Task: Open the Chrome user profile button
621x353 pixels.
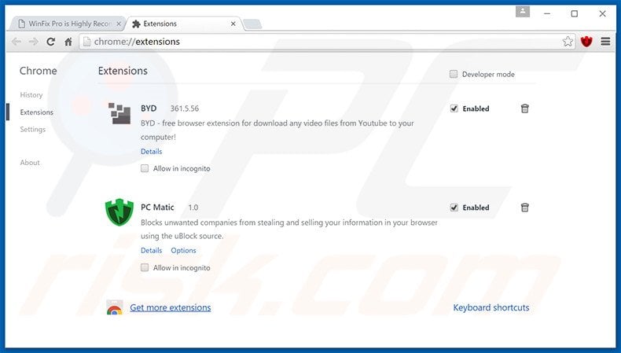Action: [523, 12]
